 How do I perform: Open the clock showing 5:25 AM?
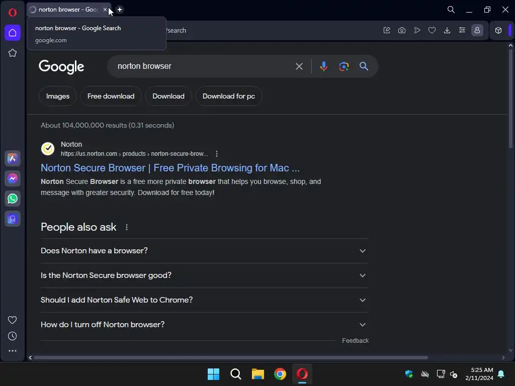click(x=479, y=374)
